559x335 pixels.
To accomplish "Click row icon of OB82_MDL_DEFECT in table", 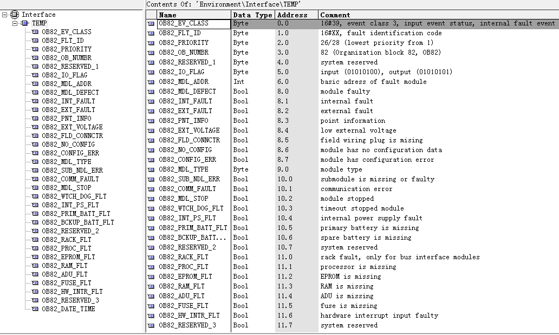I will pyautogui.click(x=151, y=92).
